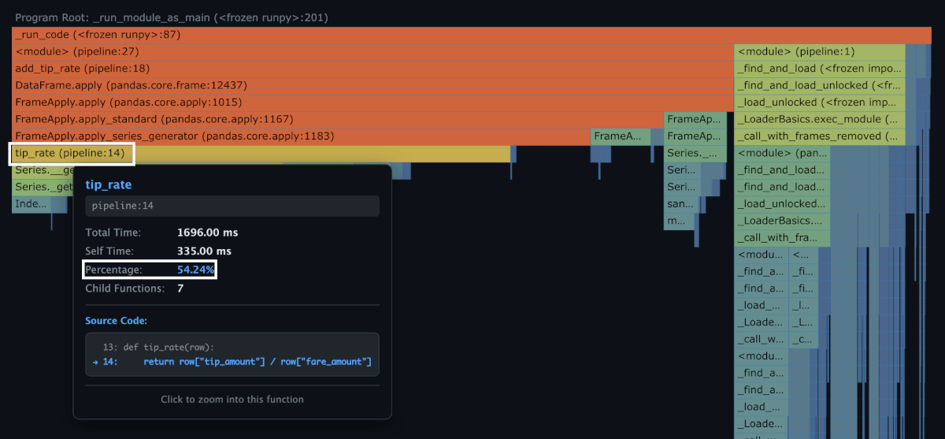Click the tip_rate title in the tooltip
This screenshot has width=945, height=439.
[108, 184]
